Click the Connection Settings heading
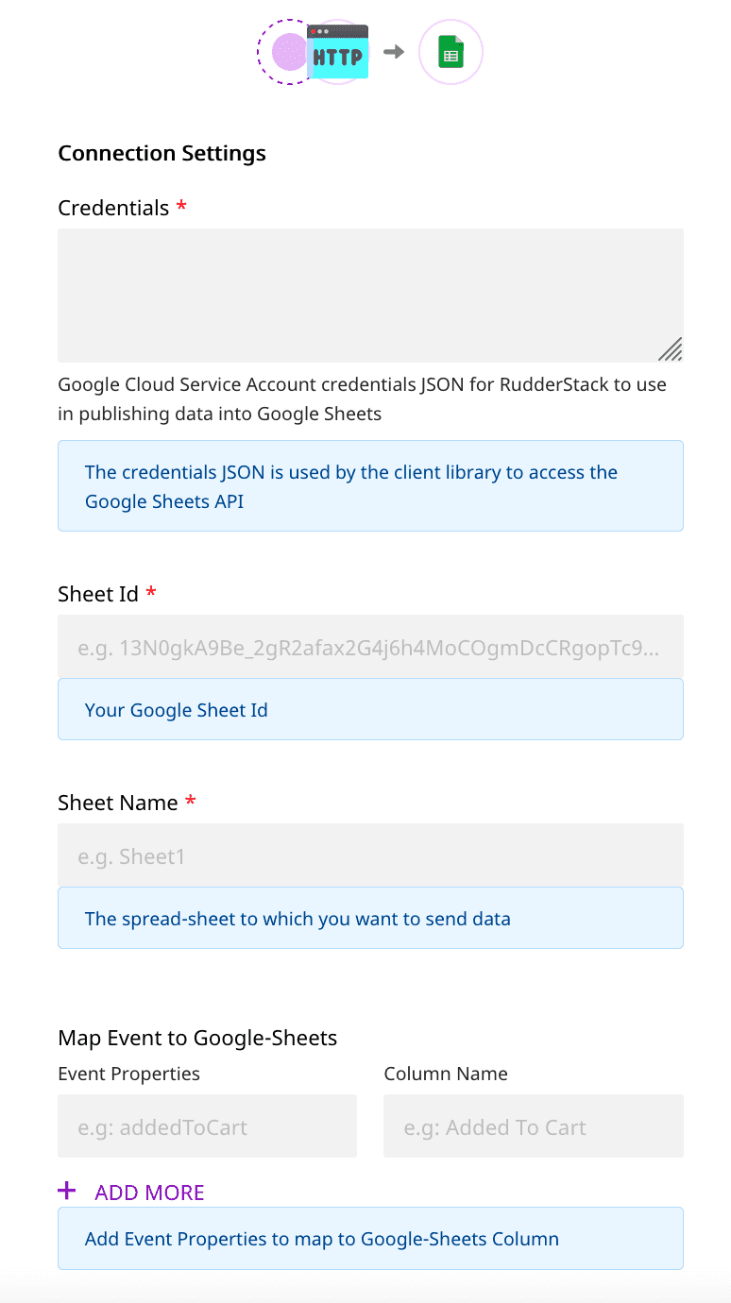Viewport: 731px width, 1303px height. pyautogui.click(x=161, y=153)
